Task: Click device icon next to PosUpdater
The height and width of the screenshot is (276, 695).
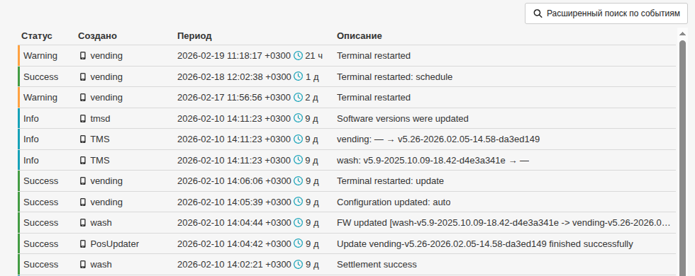Action: coord(83,243)
